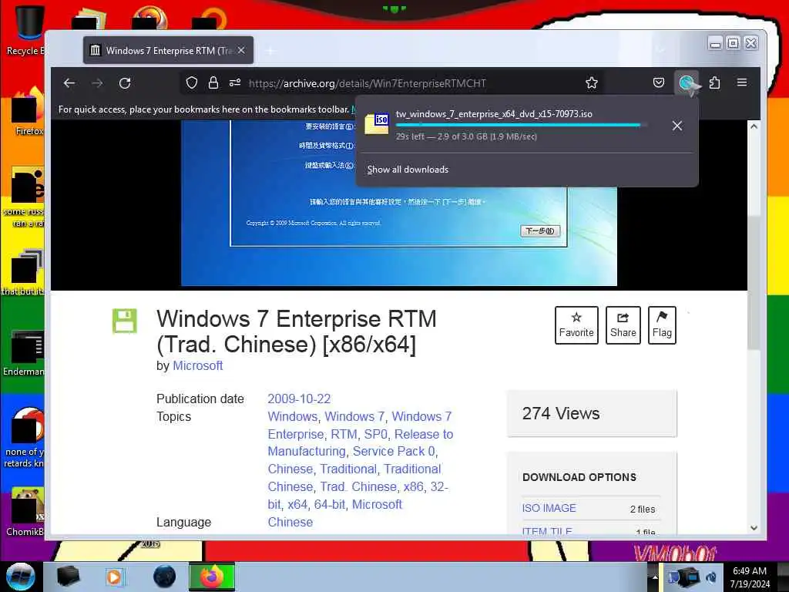Open site permissions icon in address bar

235,82
